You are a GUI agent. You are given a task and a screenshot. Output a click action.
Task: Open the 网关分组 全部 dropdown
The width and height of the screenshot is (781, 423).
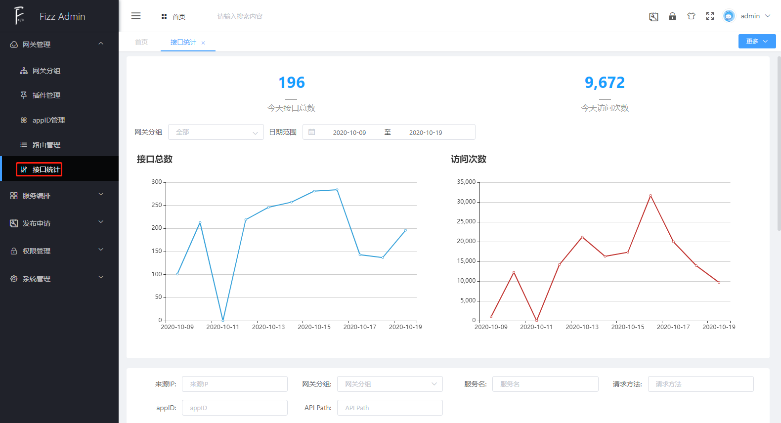click(x=216, y=132)
